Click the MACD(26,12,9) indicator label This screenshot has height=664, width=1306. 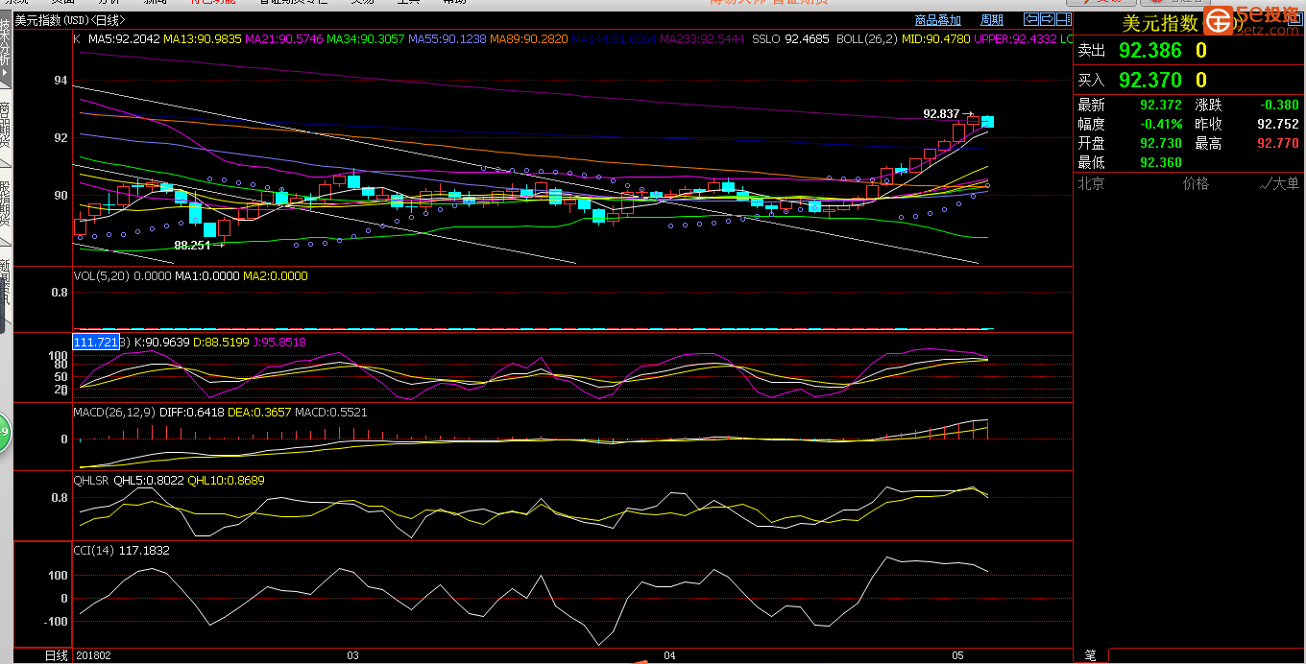(113, 413)
